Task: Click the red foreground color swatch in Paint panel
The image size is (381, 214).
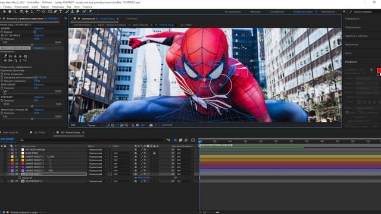Action: [379, 70]
